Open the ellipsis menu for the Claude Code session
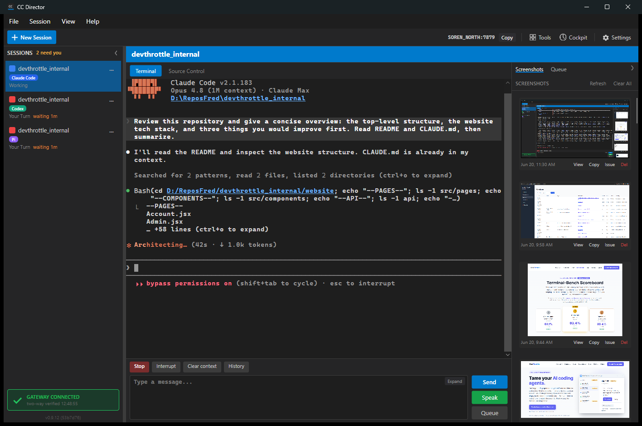Viewport: 642px width, 426px height. coord(112,70)
